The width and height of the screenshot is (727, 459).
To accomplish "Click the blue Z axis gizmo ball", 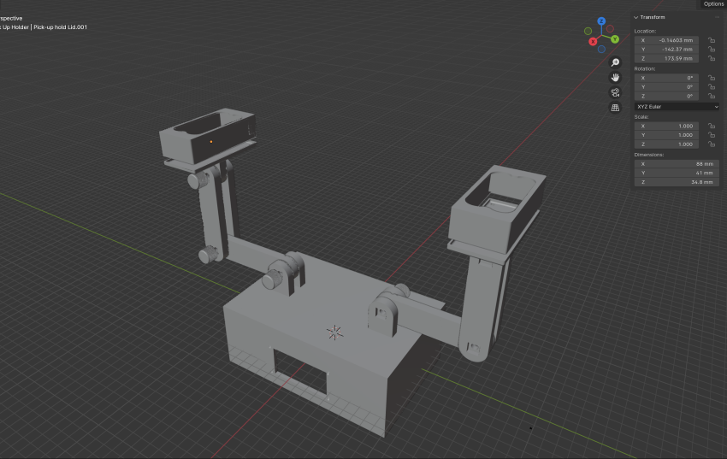I will click(601, 21).
